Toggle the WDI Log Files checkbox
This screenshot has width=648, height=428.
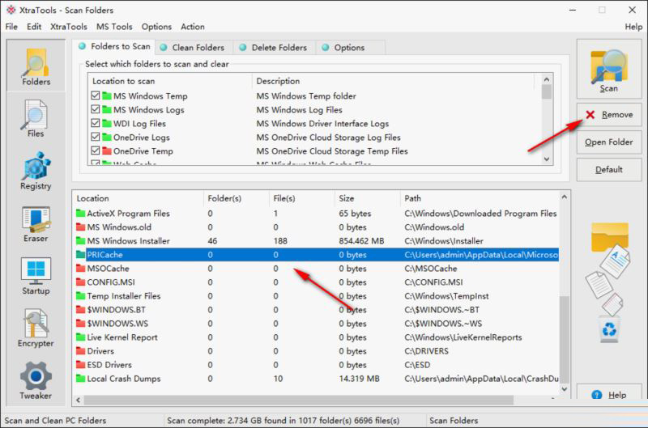coord(96,124)
